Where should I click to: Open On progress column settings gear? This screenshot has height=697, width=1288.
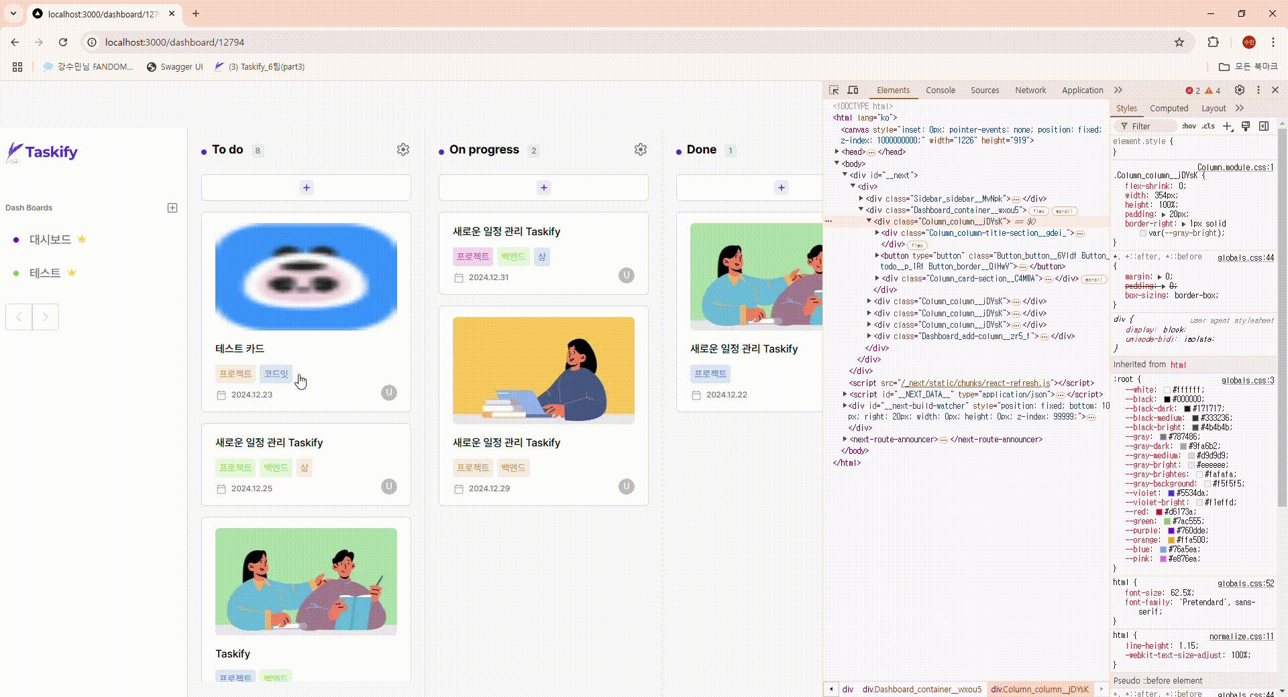641,149
